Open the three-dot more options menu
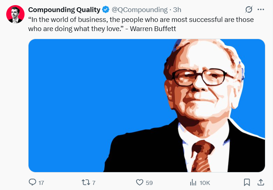 tap(261, 9)
